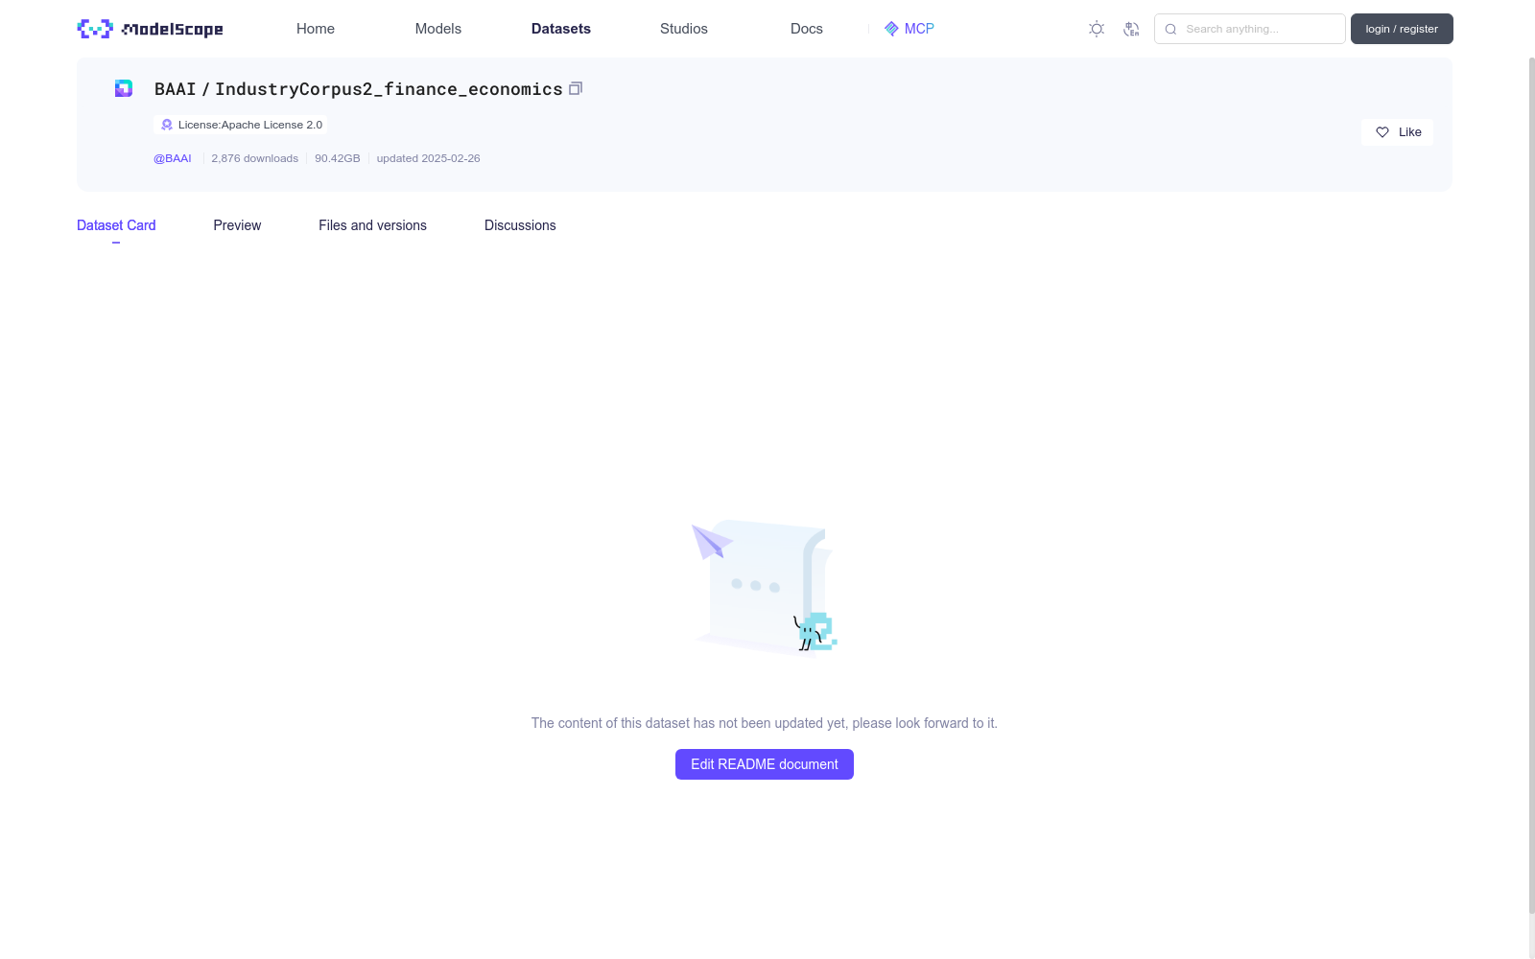Toggle the light/dark theme icon
The width and height of the screenshot is (1535, 959).
[x=1097, y=29]
